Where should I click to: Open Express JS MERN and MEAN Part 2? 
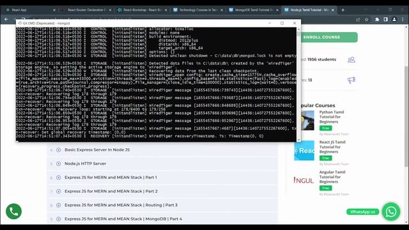coord(111,191)
